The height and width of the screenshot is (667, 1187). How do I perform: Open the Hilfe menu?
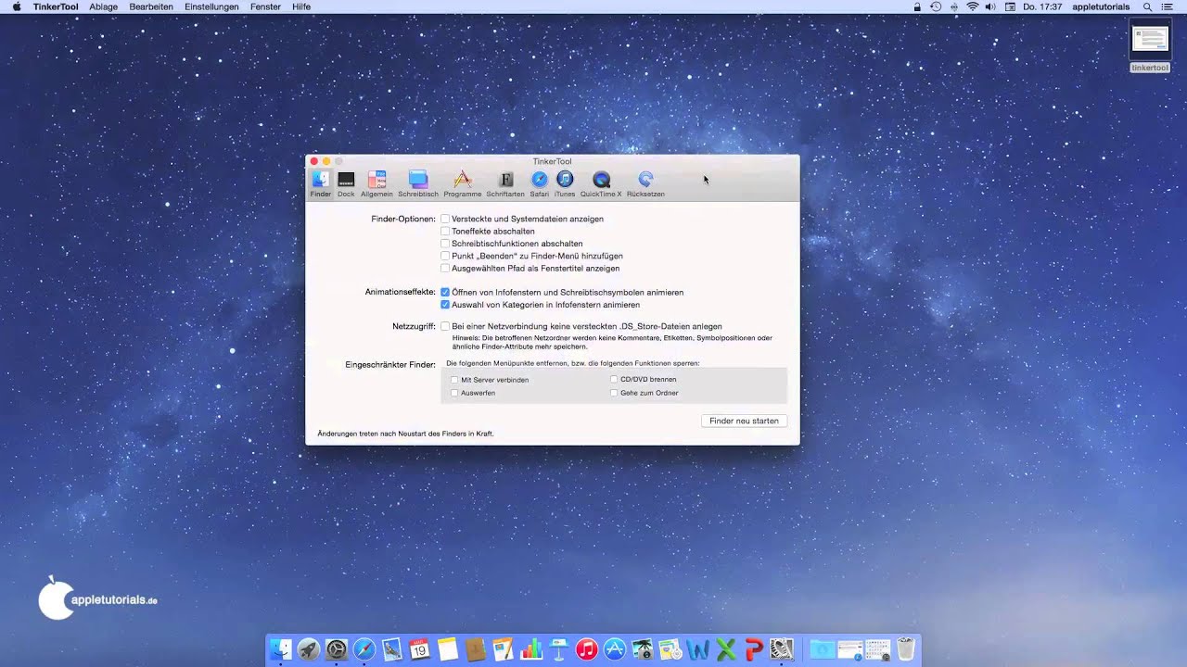(x=301, y=6)
